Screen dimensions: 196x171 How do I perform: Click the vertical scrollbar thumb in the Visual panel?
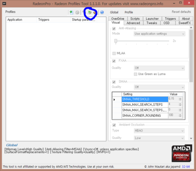click(x=191, y=56)
